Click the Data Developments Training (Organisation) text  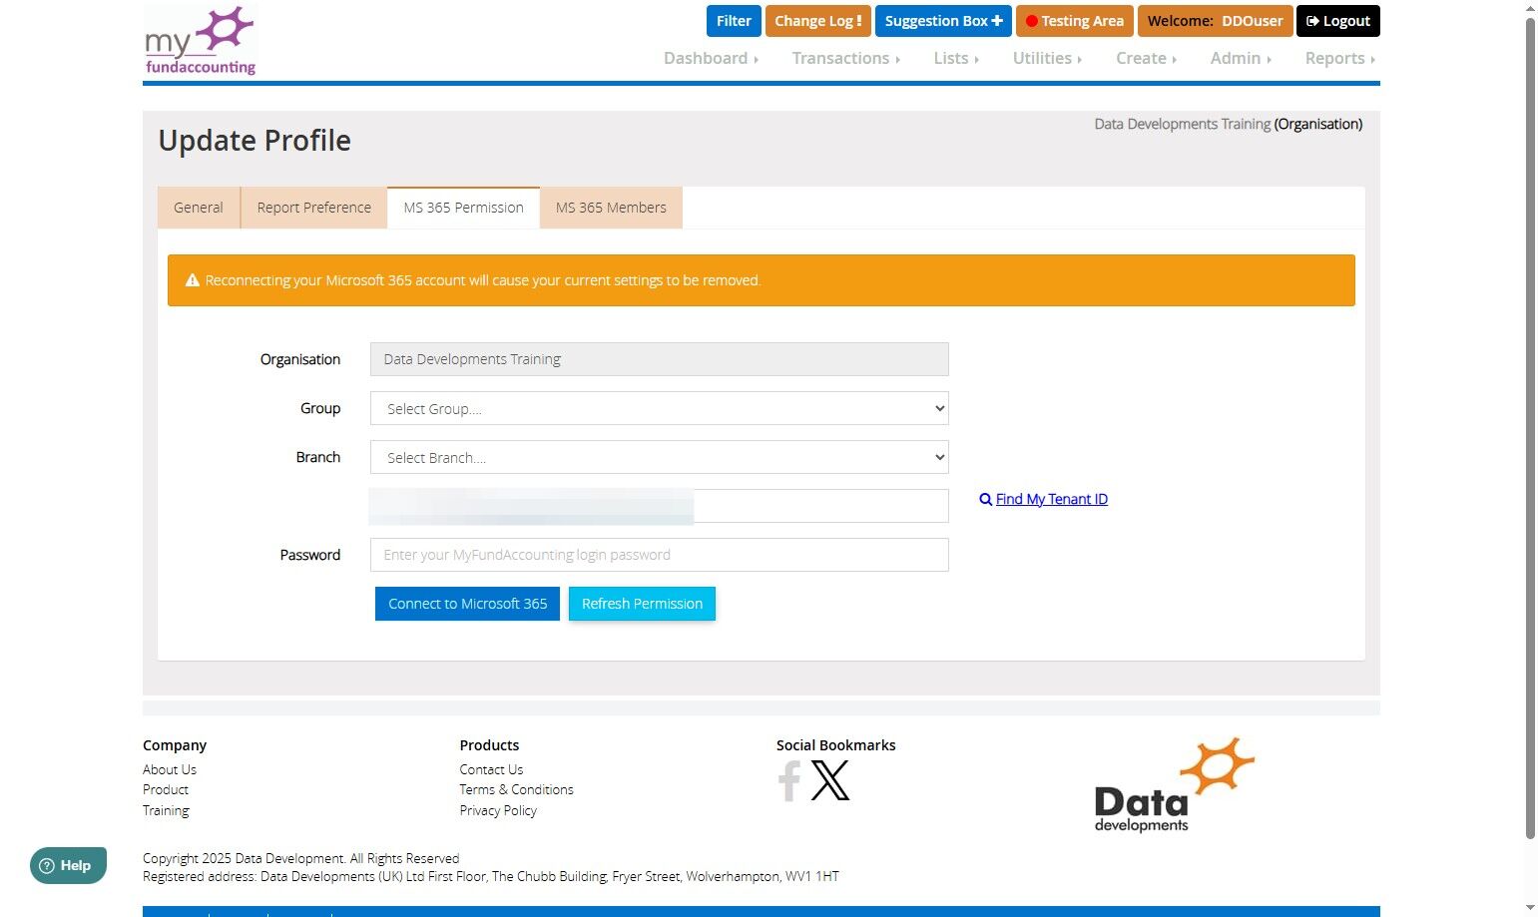[x=1228, y=124]
